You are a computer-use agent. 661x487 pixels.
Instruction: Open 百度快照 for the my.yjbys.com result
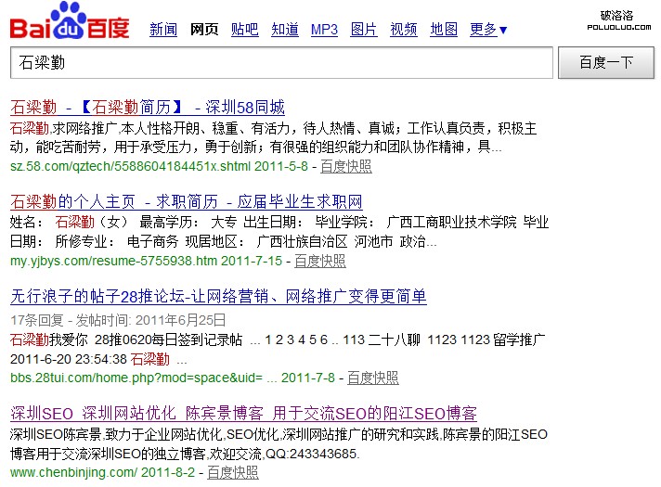click(320, 262)
